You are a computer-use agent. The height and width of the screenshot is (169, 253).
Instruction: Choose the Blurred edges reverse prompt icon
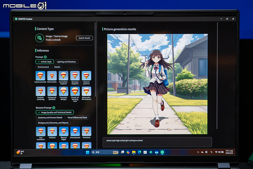pyautogui.click(x=64, y=131)
